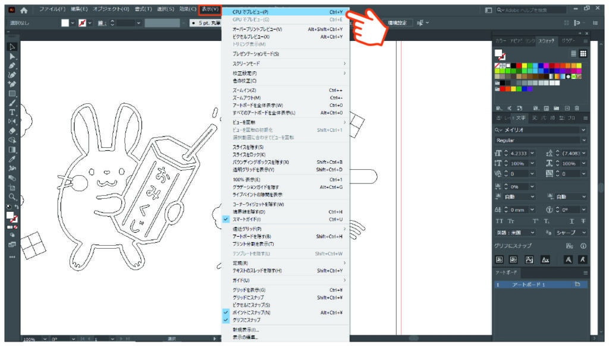Switch swatches to list view
609x346 pixels.
point(573,53)
